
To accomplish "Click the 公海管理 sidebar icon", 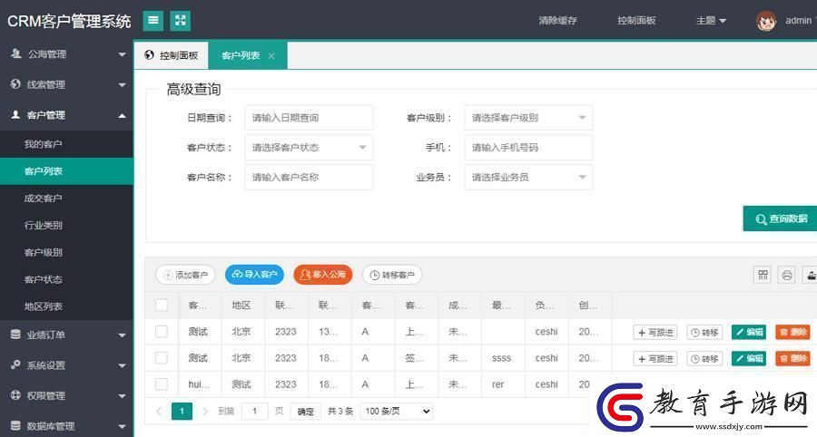I will 16,53.
